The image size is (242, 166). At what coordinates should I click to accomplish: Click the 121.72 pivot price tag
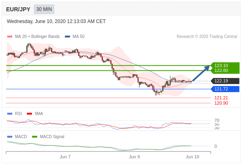click(x=225, y=89)
